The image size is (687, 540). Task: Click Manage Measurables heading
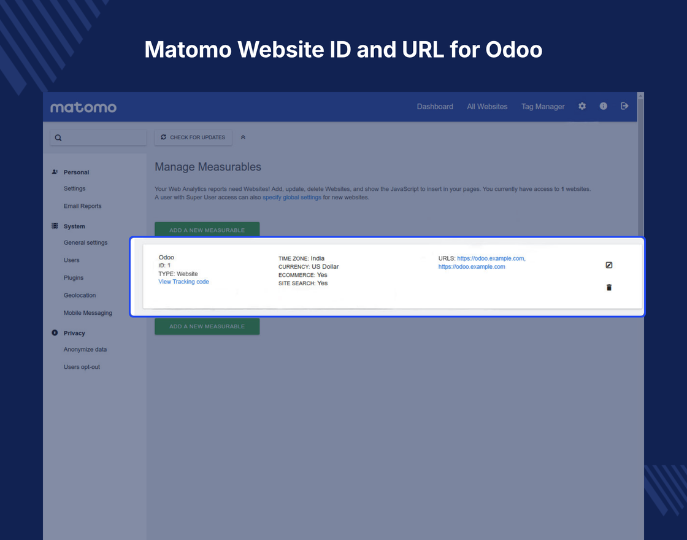[208, 167]
